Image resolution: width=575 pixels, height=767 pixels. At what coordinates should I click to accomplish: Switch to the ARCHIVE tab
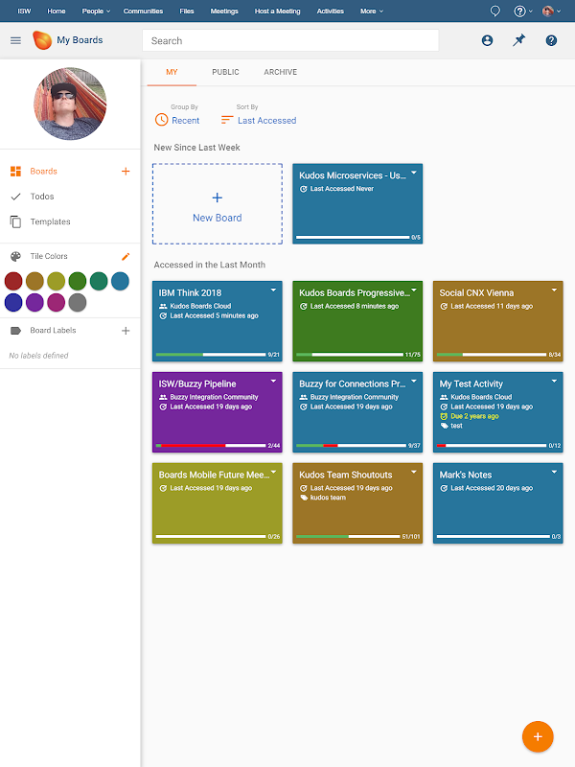pyautogui.click(x=280, y=73)
